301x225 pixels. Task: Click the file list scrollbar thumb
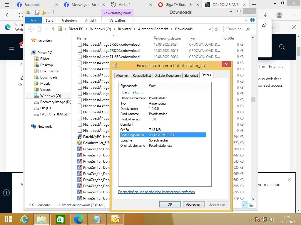click(x=253, y=99)
